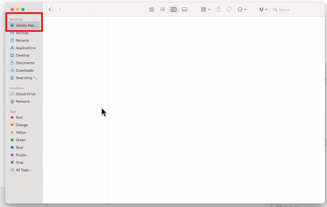
Task: Open the Varsity Rea... Dropbox folder
Action: [24, 25]
